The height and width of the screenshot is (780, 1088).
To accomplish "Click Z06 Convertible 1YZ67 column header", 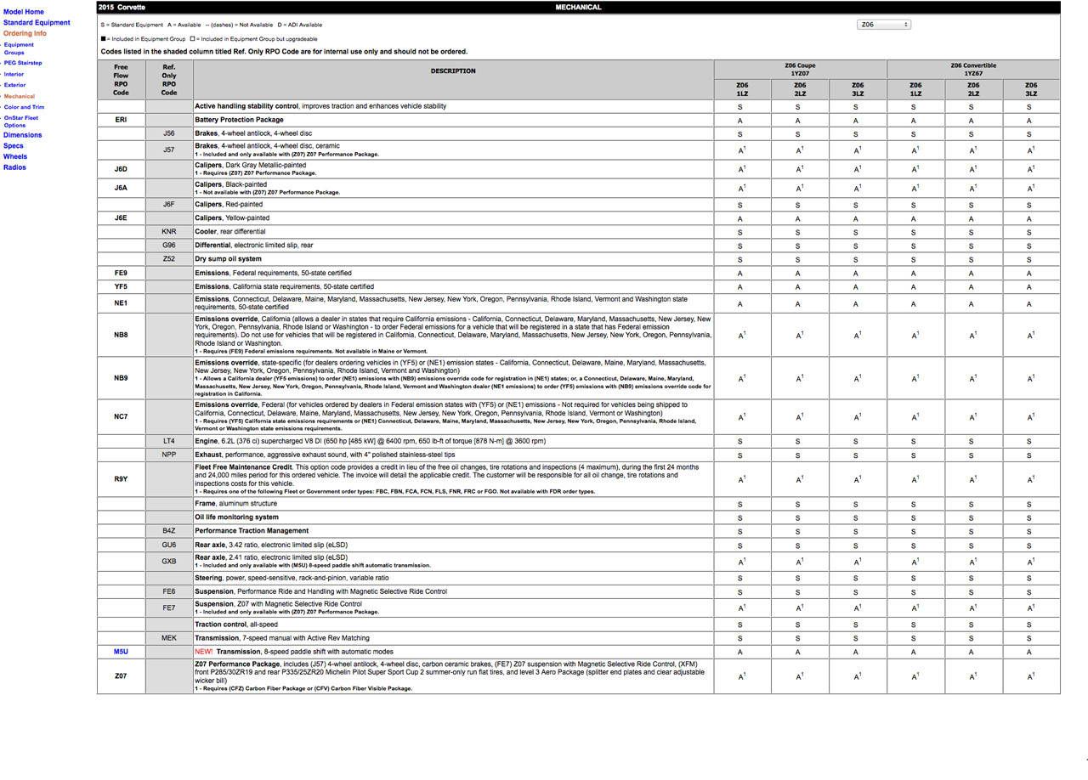I will (x=973, y=70).
